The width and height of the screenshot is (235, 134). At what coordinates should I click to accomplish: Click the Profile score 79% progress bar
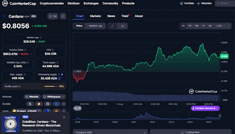click(x=51, y=86)
